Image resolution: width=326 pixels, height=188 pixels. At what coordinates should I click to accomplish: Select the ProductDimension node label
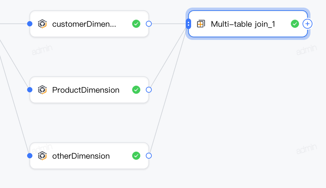click(x=86, y=90)
